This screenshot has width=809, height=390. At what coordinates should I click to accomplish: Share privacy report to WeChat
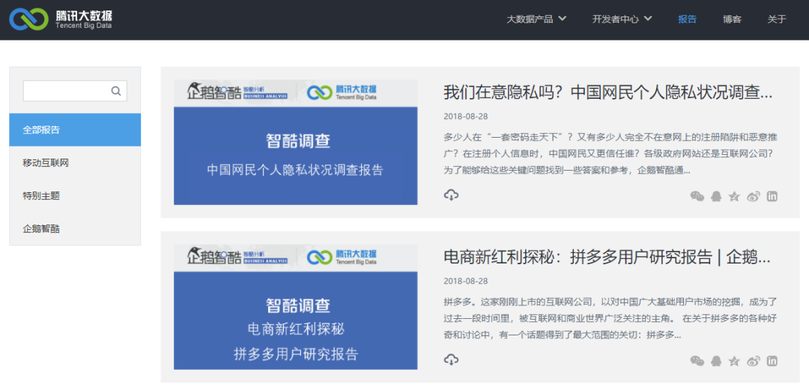coord(697,196)
